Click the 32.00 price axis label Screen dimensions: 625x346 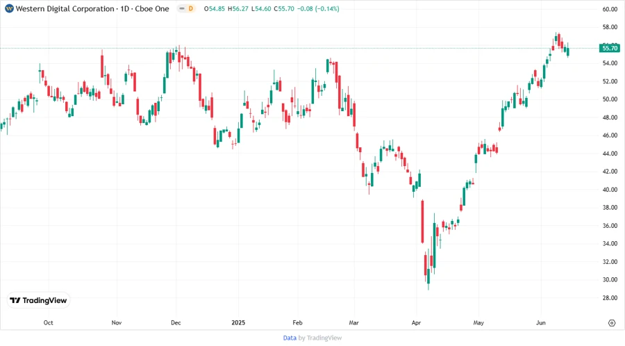[x=610, y=261]
